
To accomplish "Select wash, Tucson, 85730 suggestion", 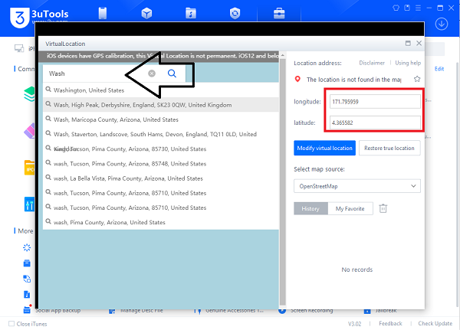I will (x=161, y=149).
